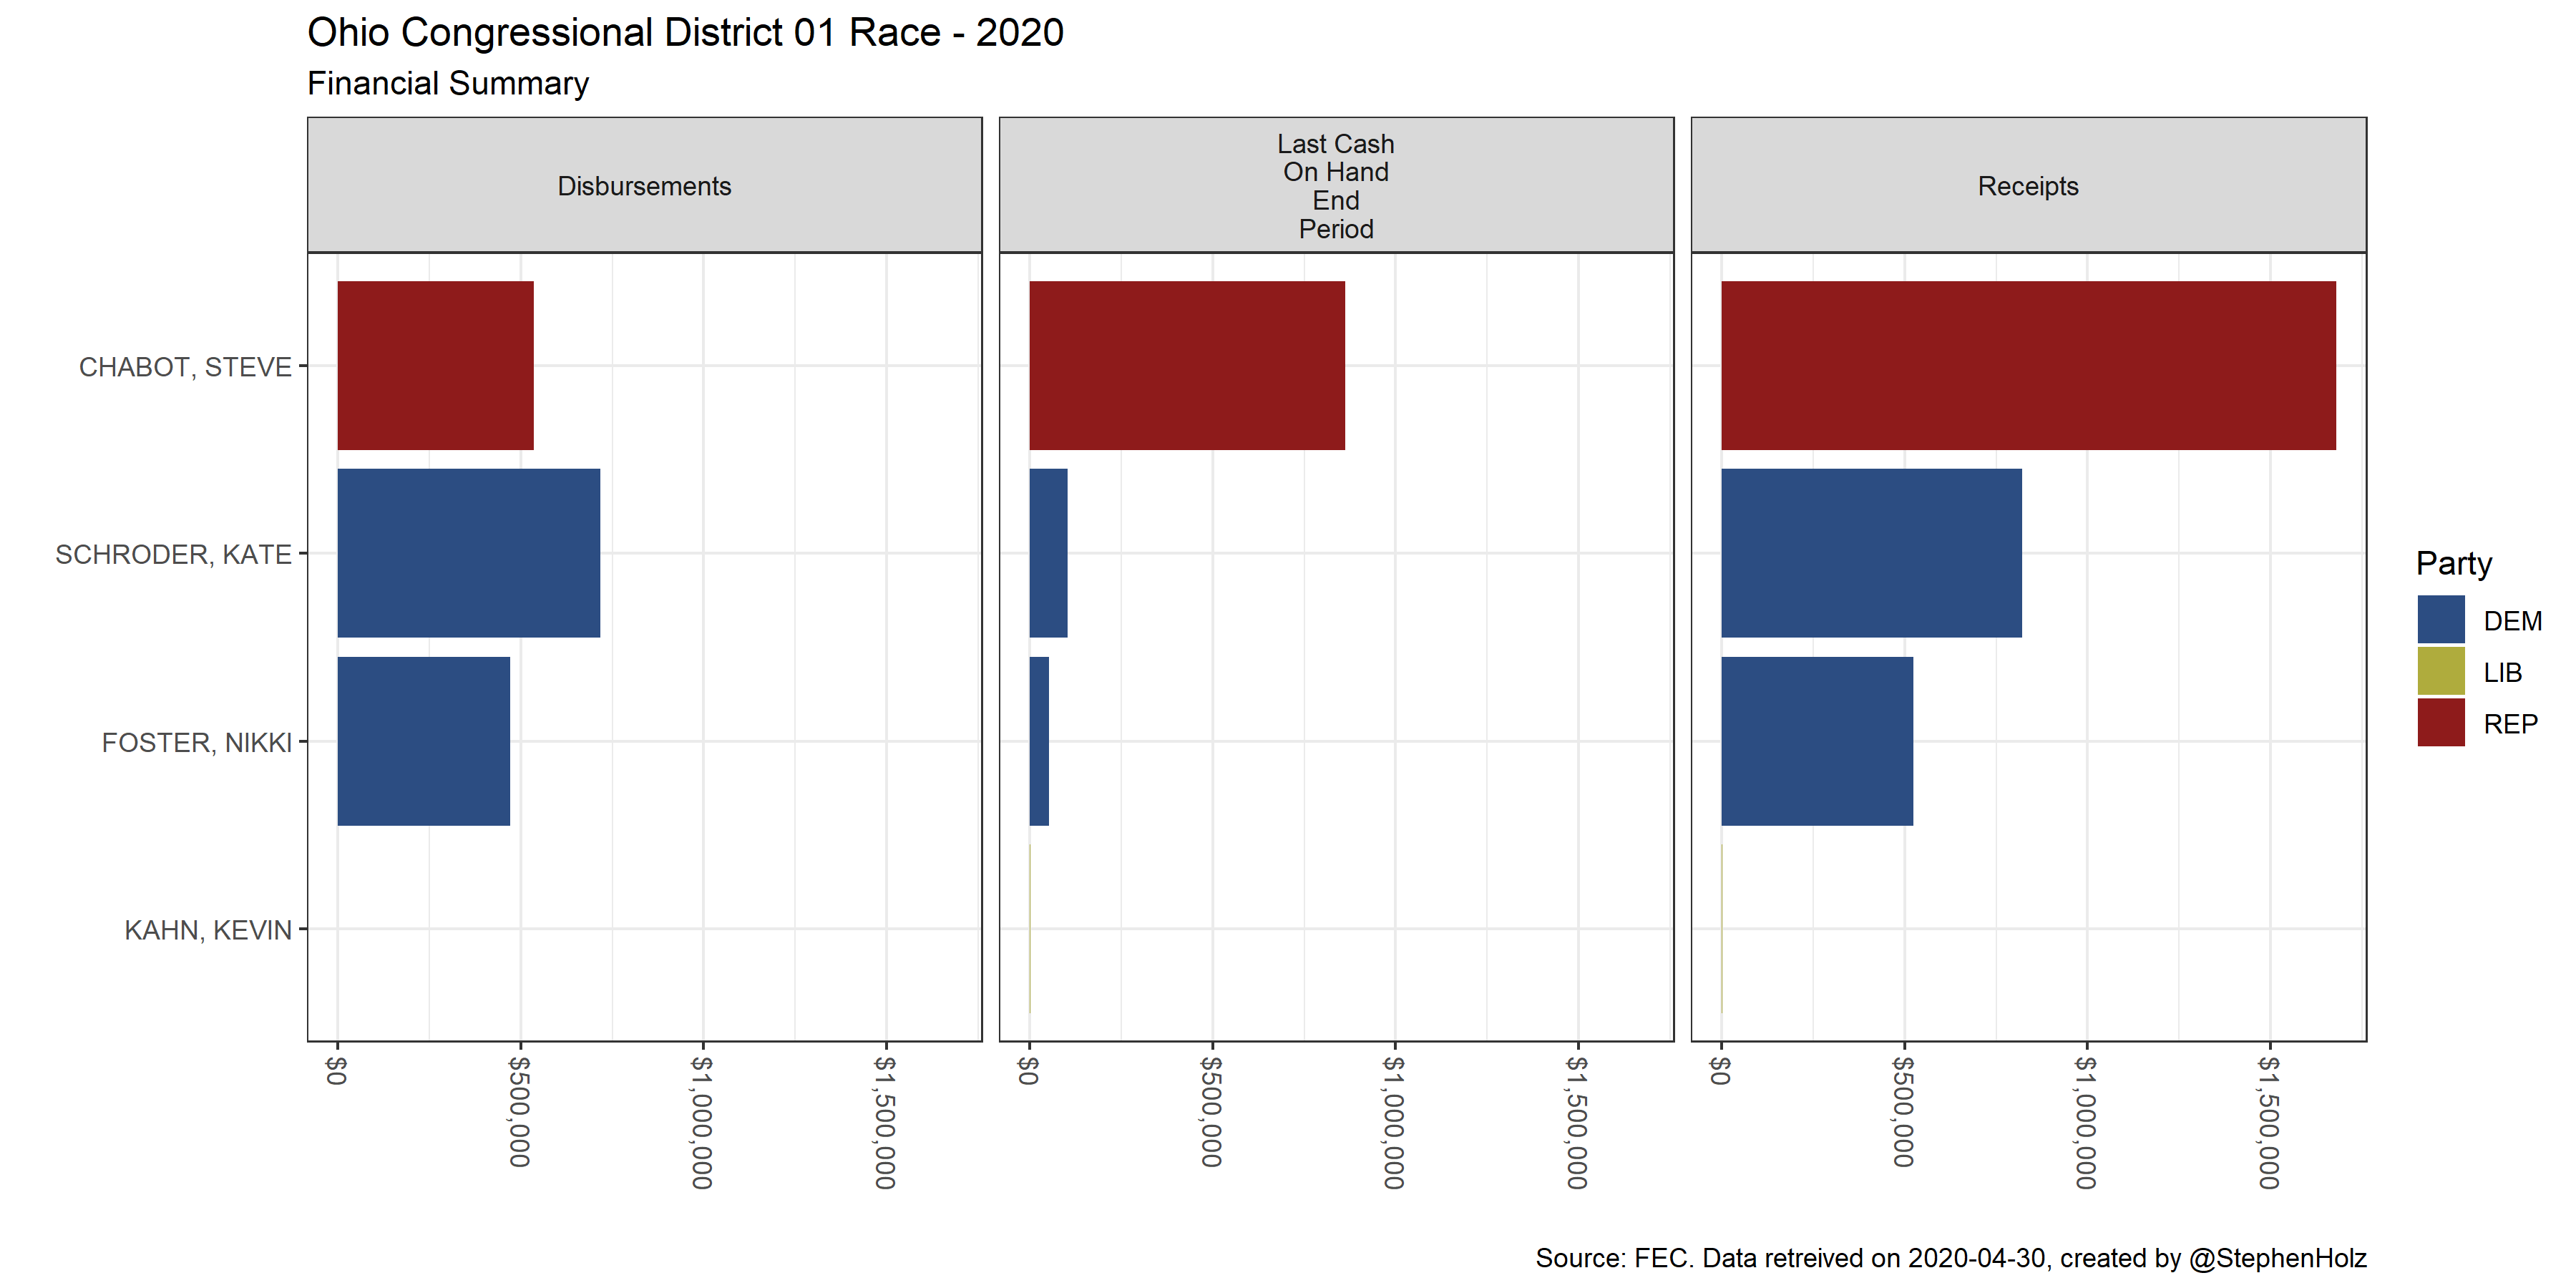
Task: Click the KAHN, KEVIN axis label
Action: click(208, 930)
